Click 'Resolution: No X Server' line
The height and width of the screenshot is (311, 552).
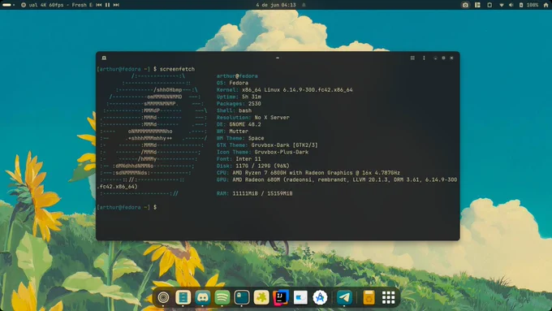252,118
